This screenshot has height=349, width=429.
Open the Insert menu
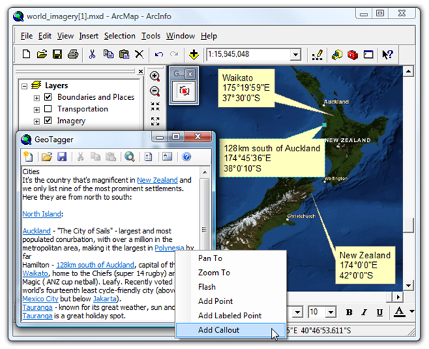point(89,36)
